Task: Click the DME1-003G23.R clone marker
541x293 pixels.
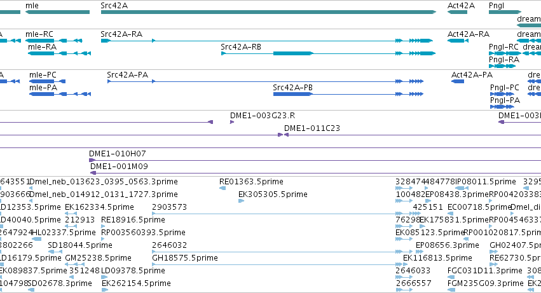Action: pos(232,122)
